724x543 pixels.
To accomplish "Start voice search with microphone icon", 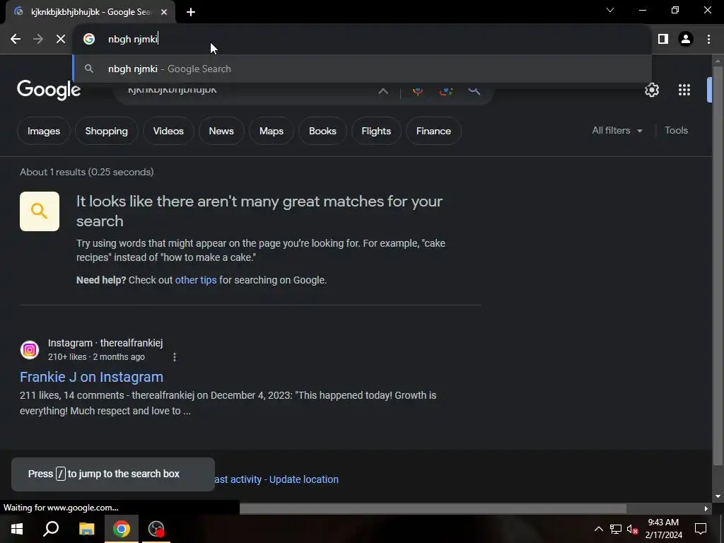I will (x=417, y=90).
